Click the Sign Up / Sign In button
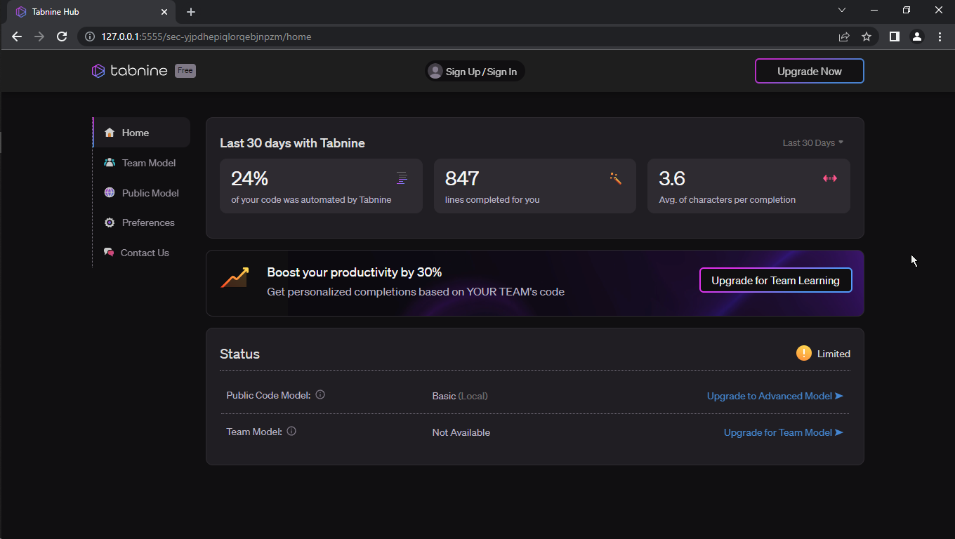This screenshot has height=539, width=955. [x=475, y=72]
